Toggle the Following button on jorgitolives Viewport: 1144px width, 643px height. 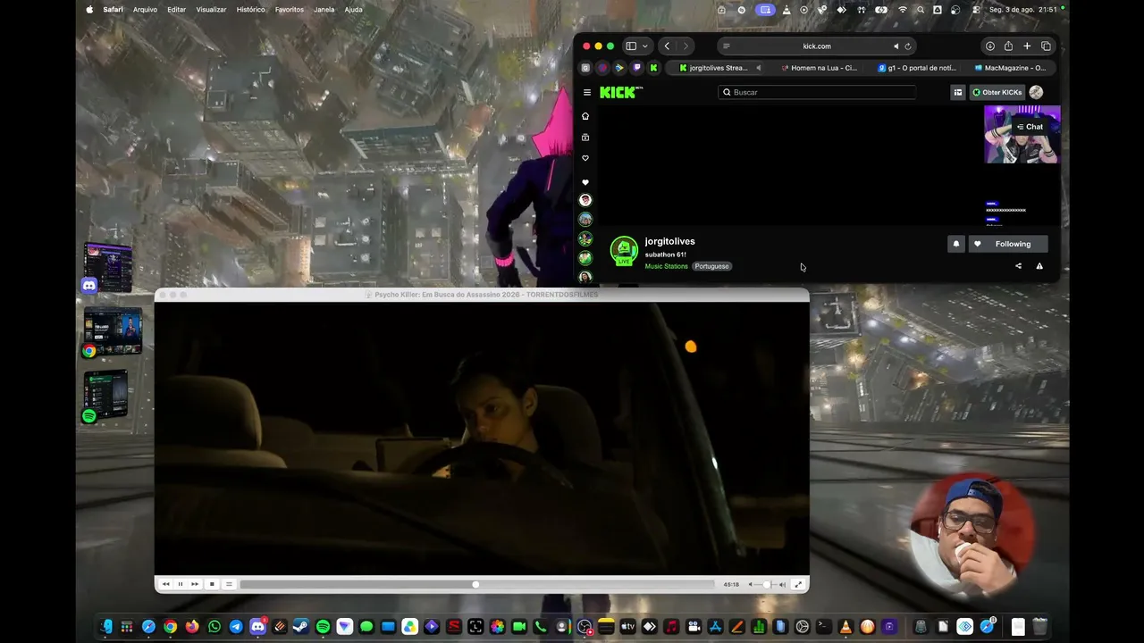click(1007, 244)
